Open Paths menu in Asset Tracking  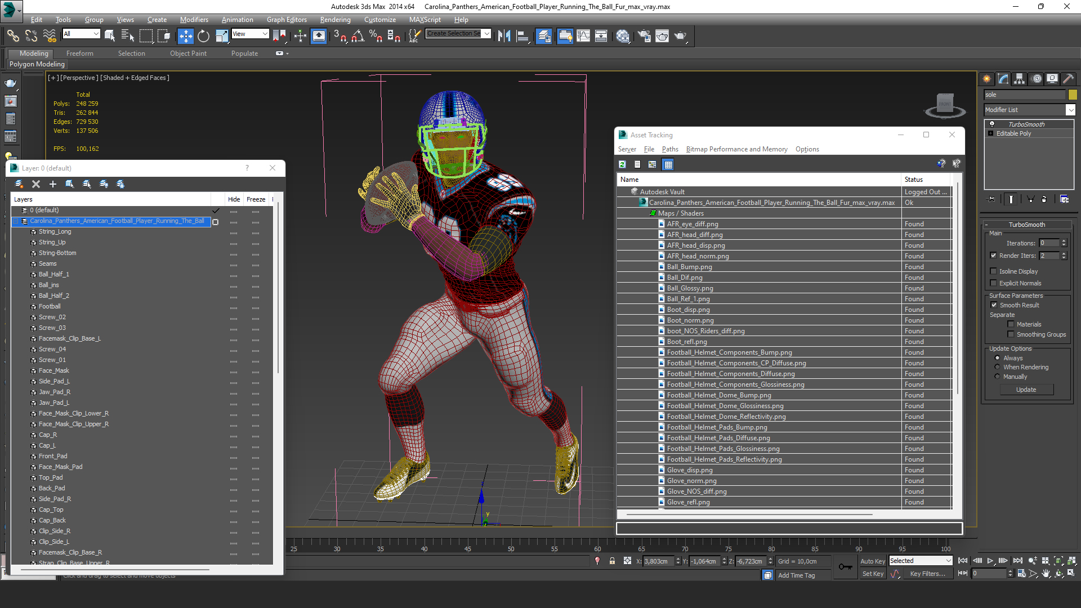point(670,149)
